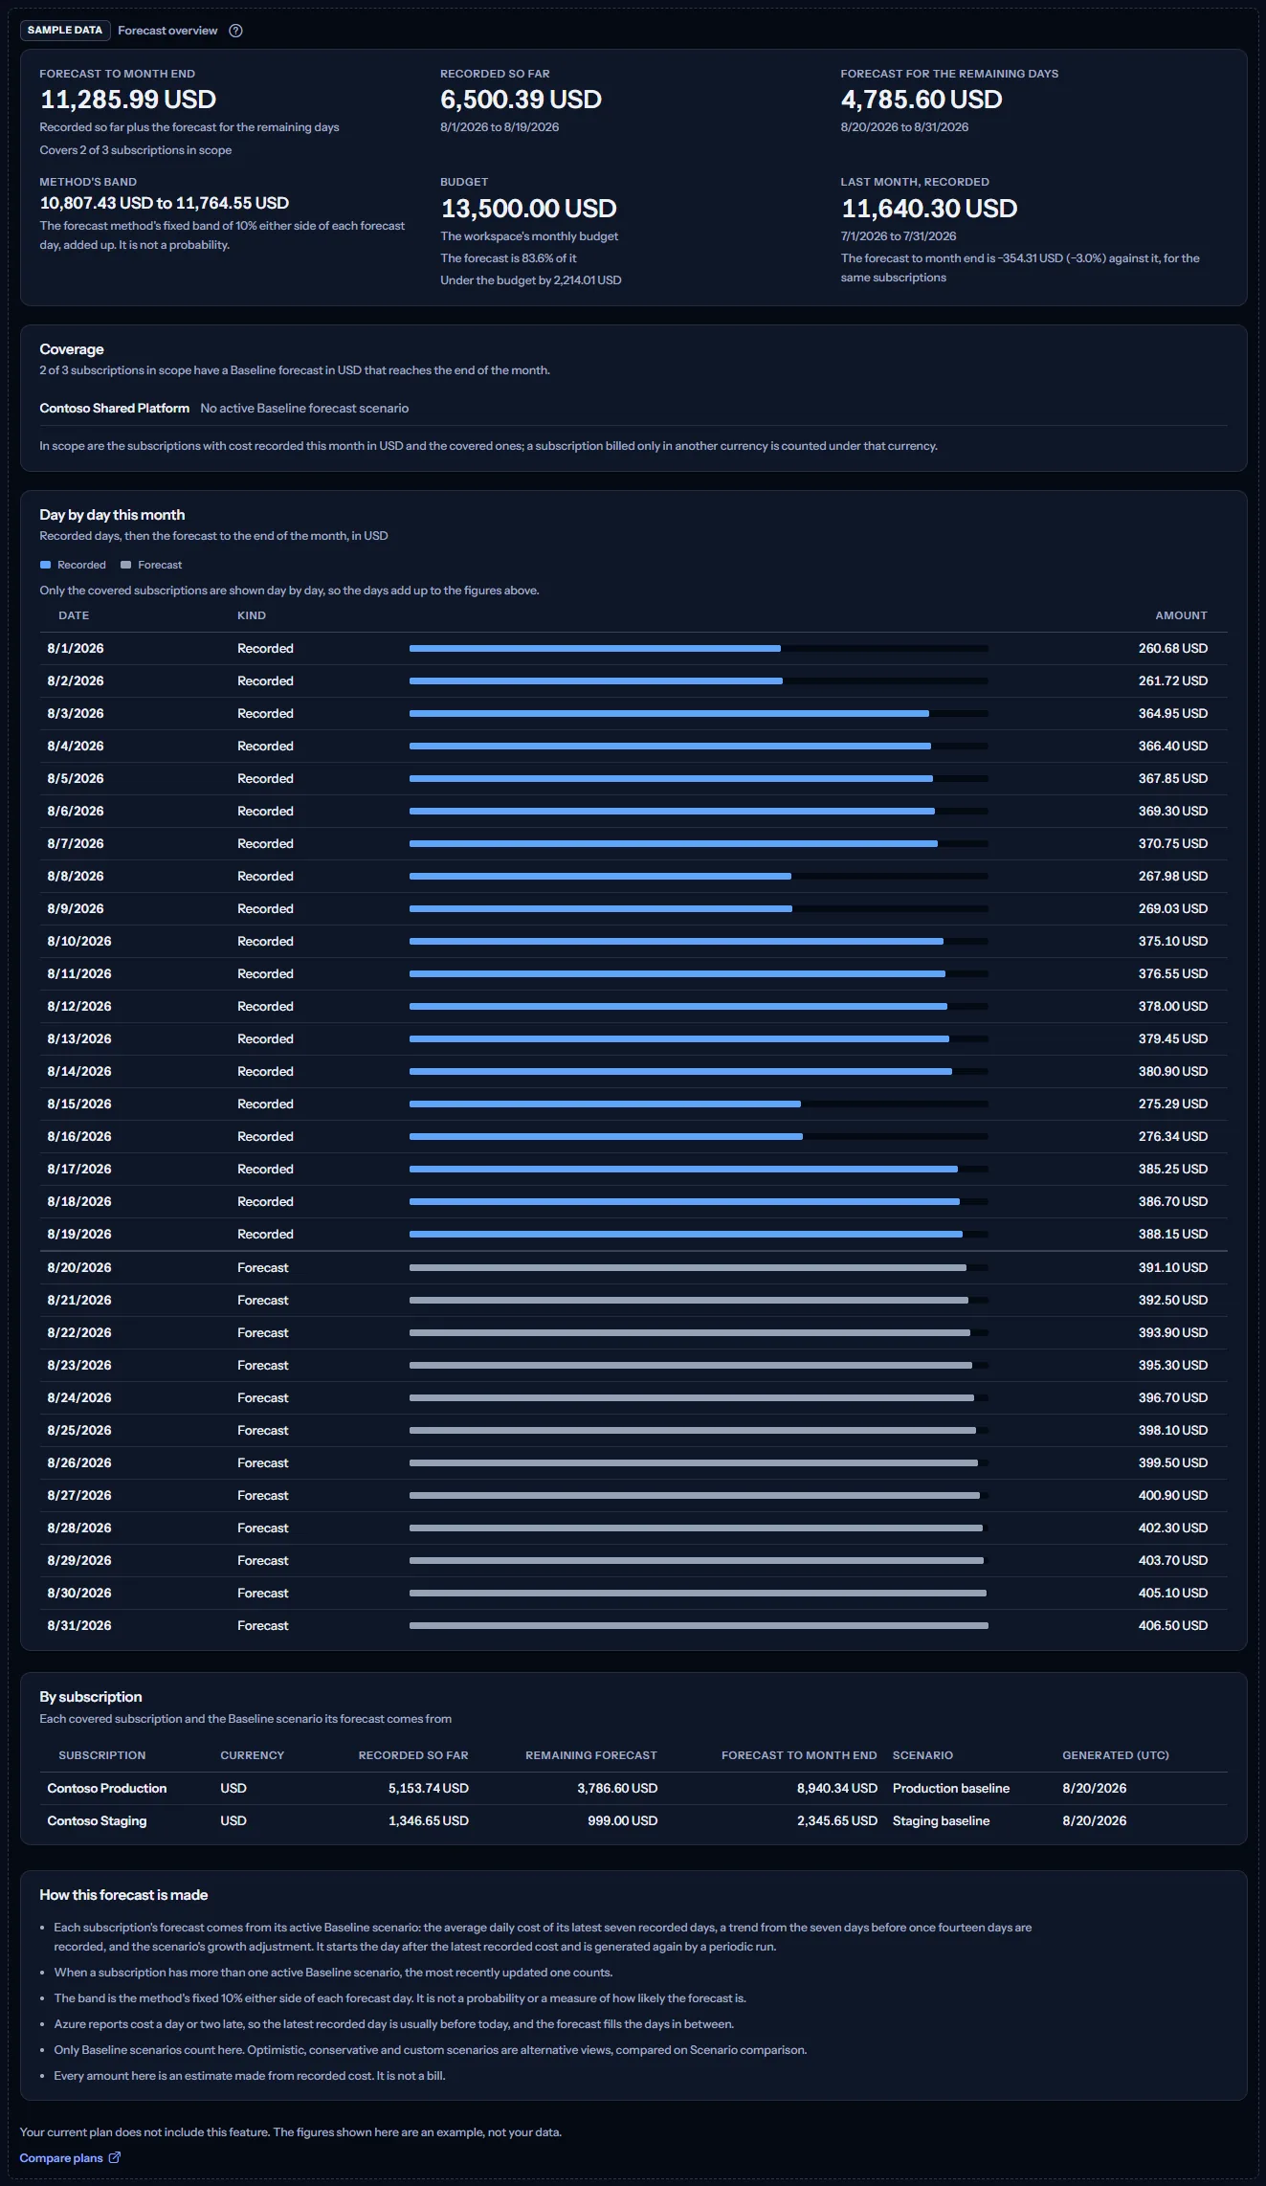Image resolution: width=1266 pixels, height=2186 pixels.
Task: Select the 'How this forecast is made' heading
Action: (x=123, y=1895)
